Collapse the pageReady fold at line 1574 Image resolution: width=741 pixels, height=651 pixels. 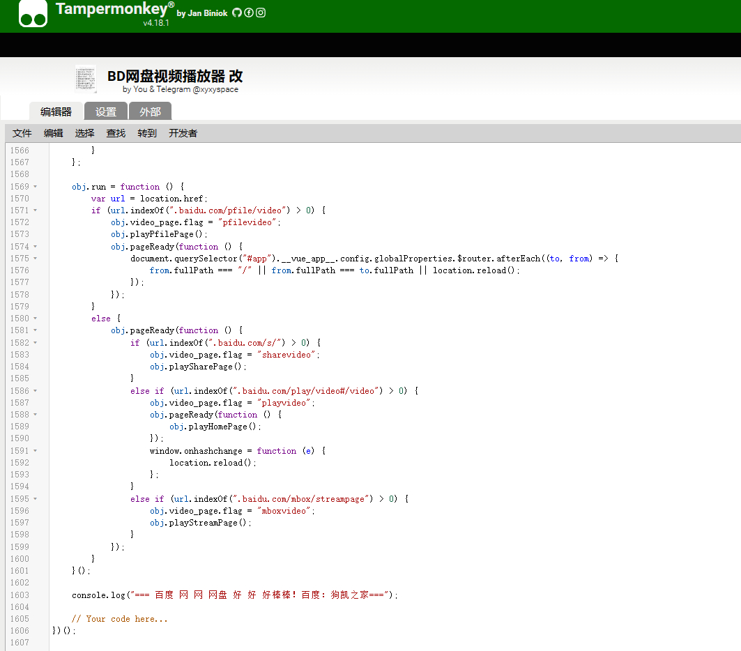click(x=35, y=247)
